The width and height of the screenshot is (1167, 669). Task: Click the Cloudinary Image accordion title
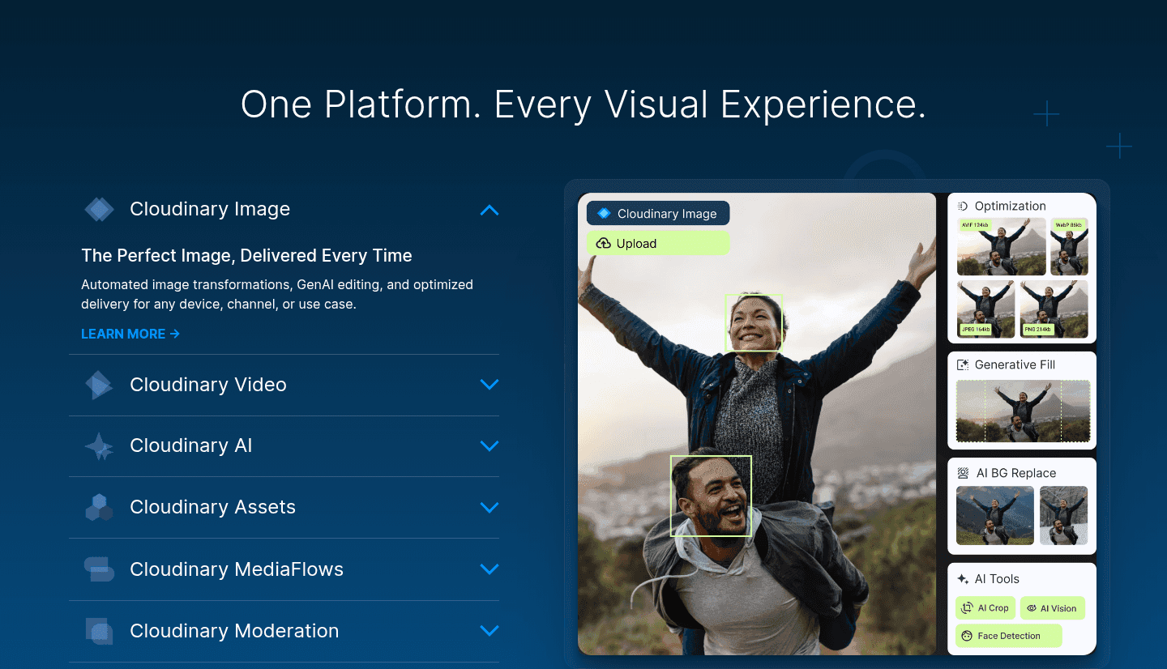coord(210,210)
